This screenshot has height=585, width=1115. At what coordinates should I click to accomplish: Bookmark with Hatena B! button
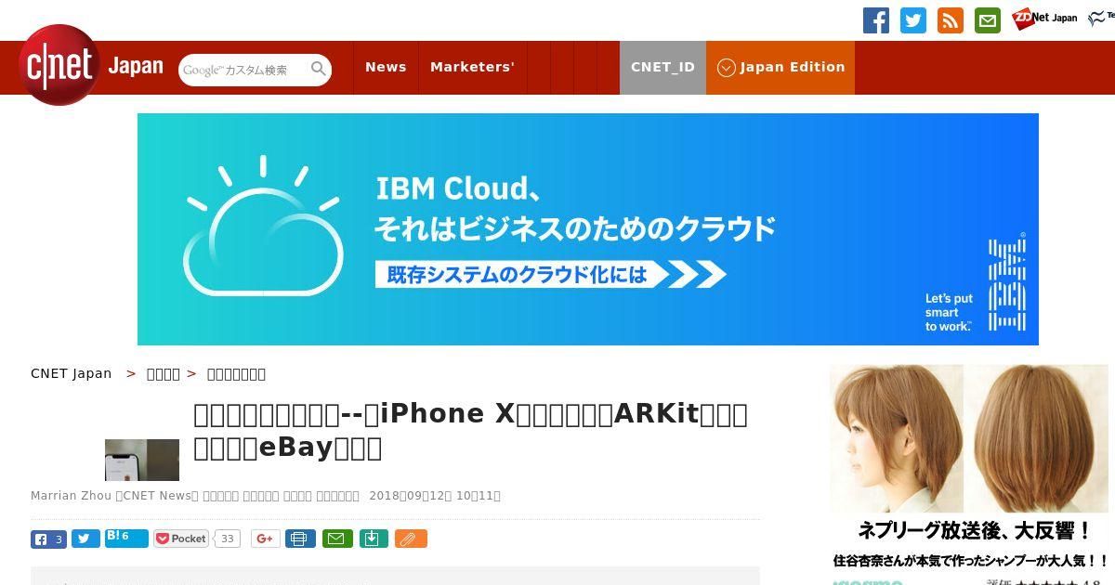pos(126,538)
